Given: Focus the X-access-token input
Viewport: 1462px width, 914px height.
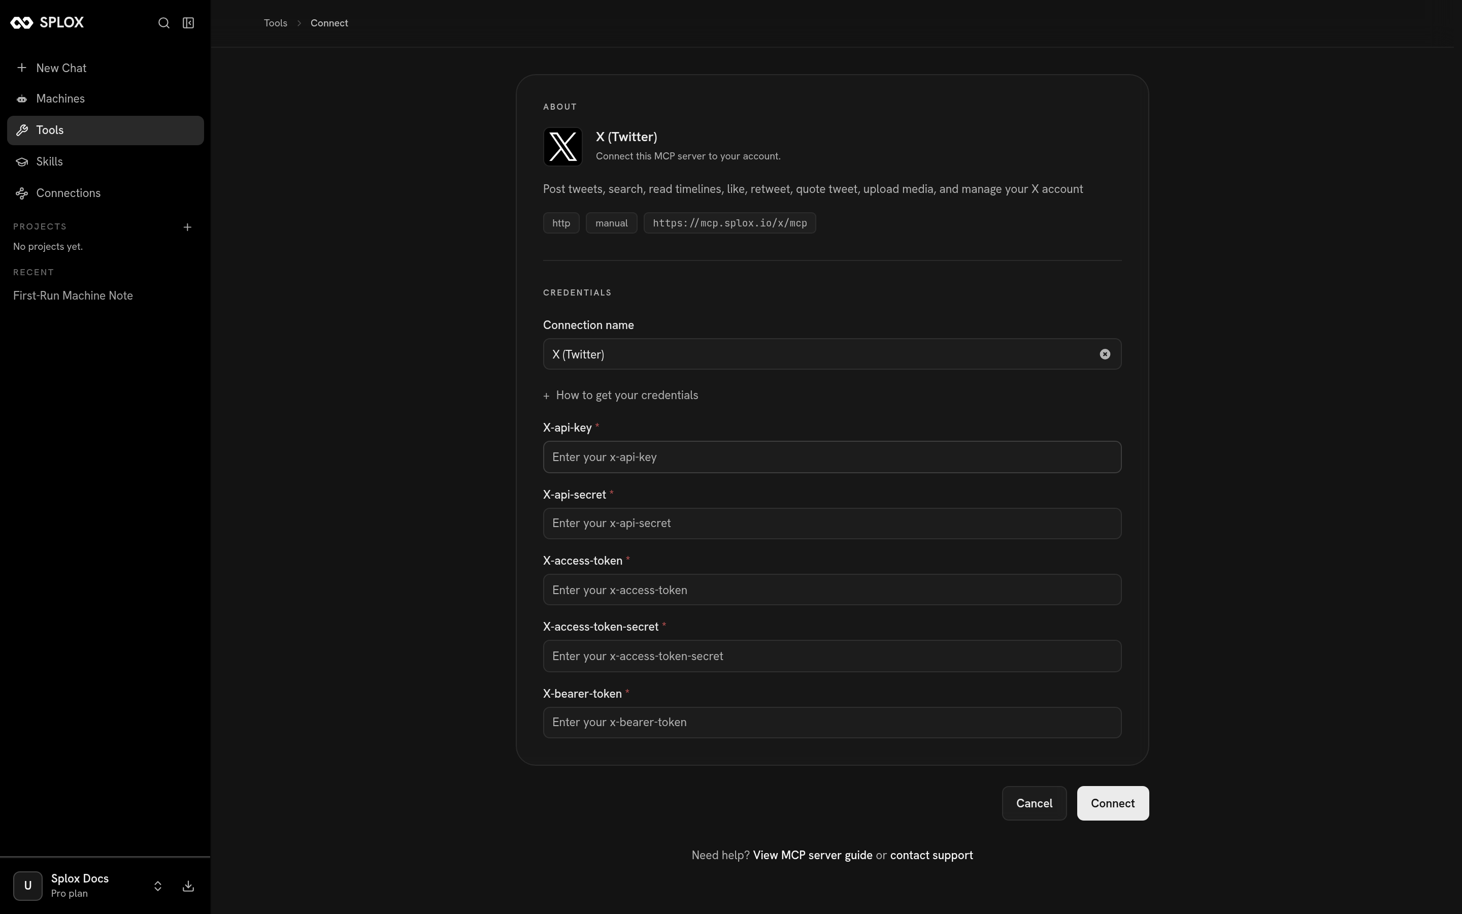Looking at the screenshot, I should pos(832,590).
